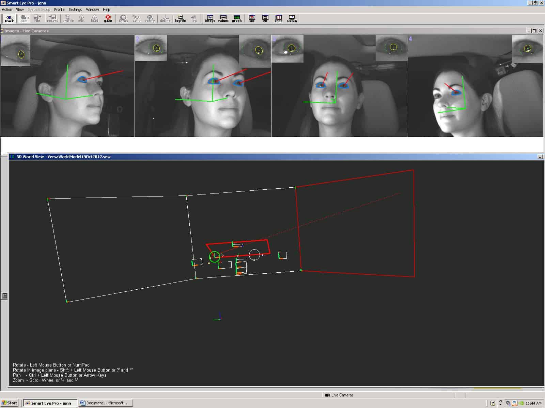Activate the gaze target icon
This screenshot has height=408, width=545.
coord(108,18)
